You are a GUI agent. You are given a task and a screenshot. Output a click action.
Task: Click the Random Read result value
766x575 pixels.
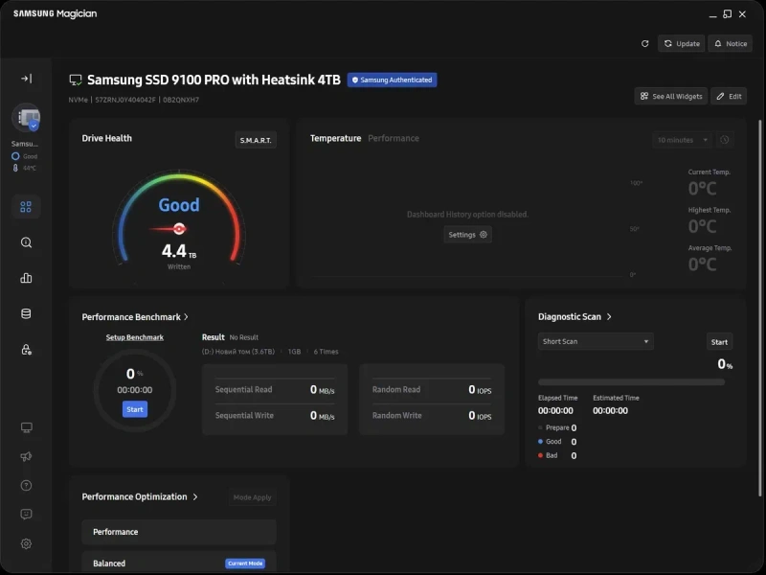(480, 390)
